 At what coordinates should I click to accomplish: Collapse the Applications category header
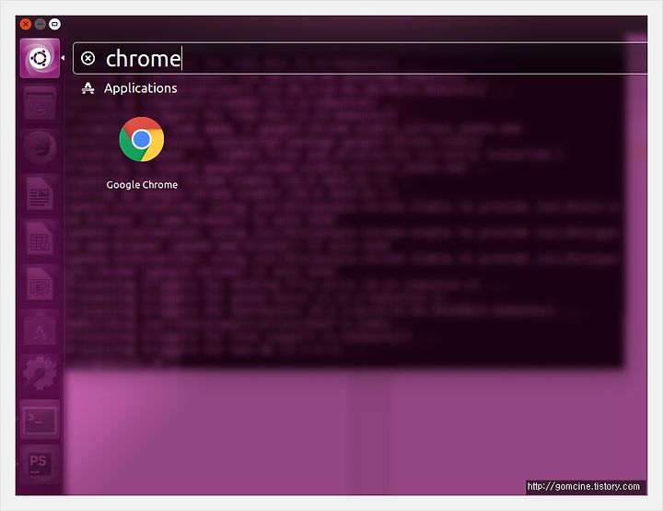(140, 87)
